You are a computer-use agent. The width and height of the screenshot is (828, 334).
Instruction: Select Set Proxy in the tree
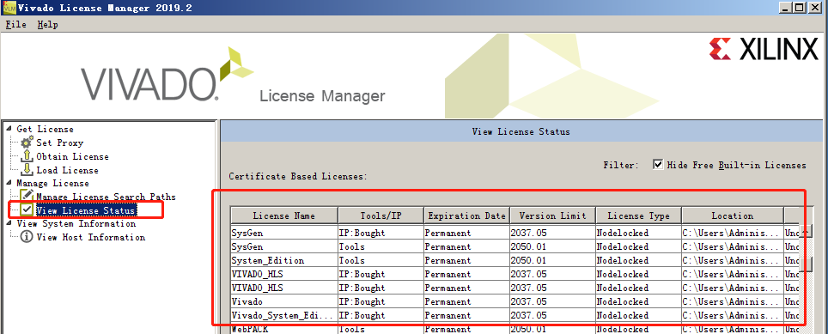click(x=59, y=143)
